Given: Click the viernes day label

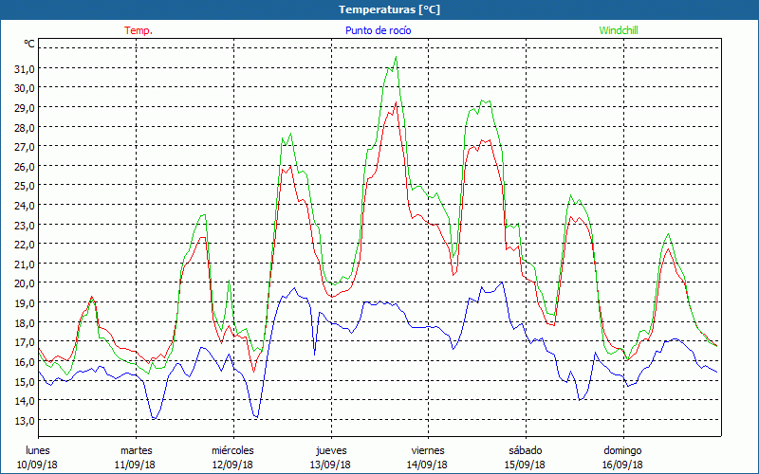Looking at the screenshot, I should coord(428,450).
